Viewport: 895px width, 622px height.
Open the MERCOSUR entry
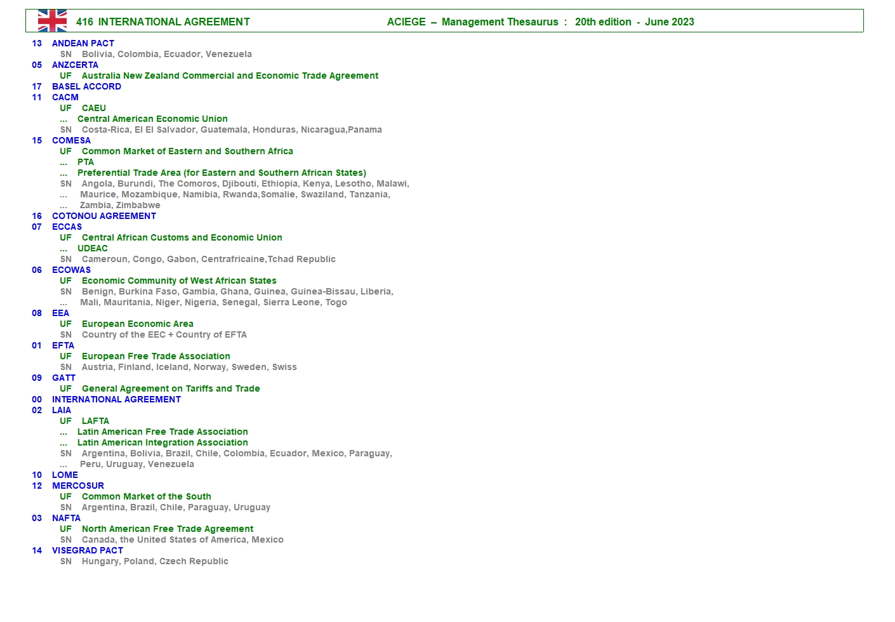click(x=78, y=486)
